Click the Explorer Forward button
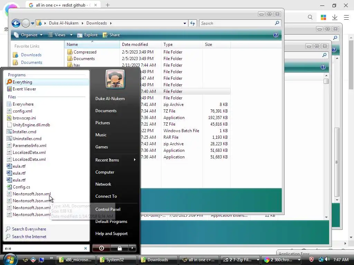This screenshot has height=265, width=354. point(26,23)
